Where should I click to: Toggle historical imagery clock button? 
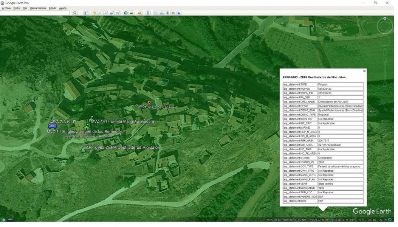tap(125, 13)
